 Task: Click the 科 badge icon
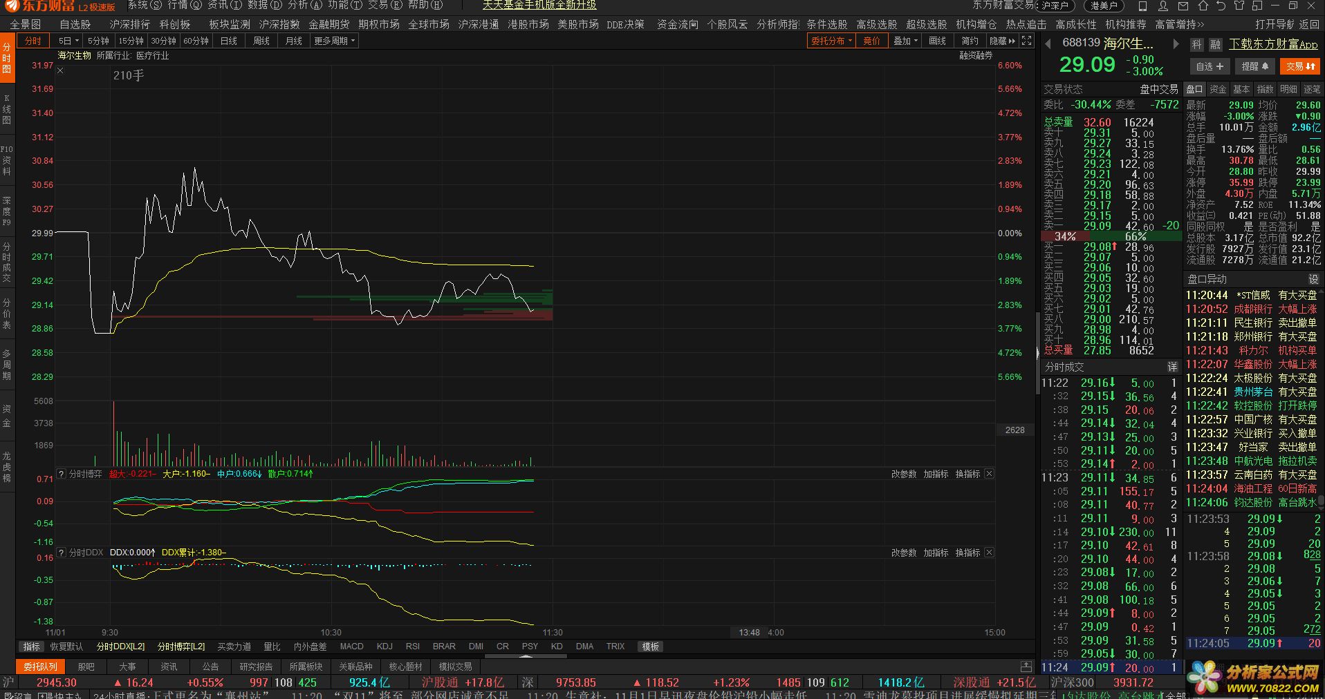tap(1196, 45)
